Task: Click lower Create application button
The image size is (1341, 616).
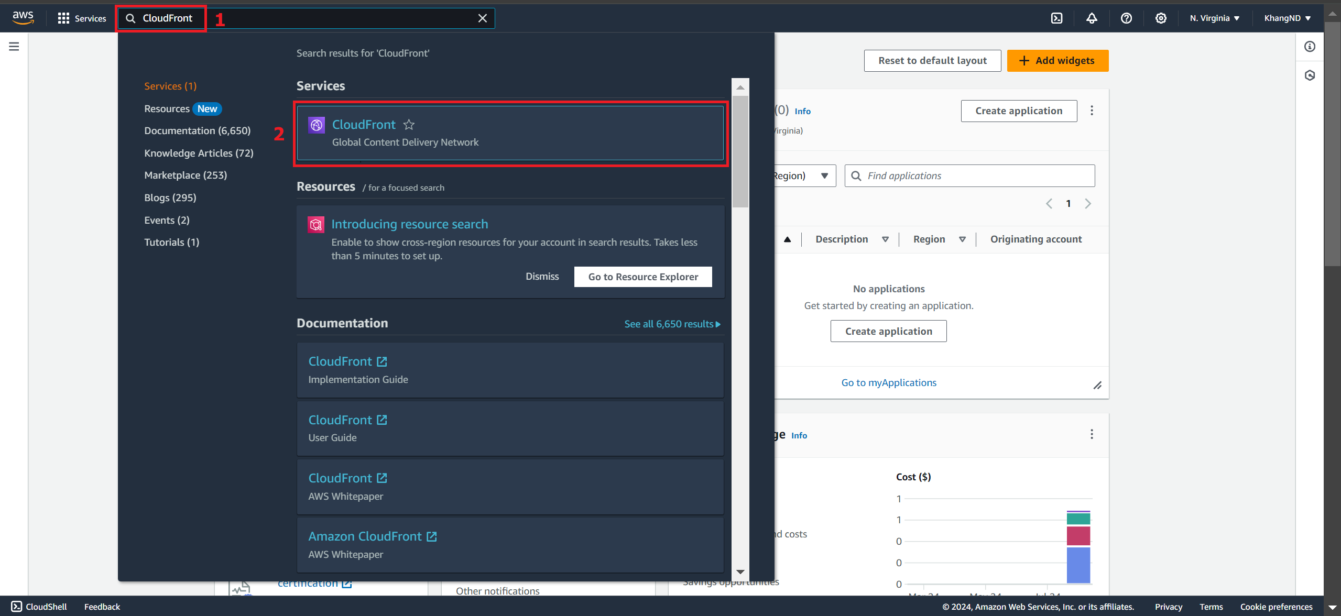Action: (888, 331)
